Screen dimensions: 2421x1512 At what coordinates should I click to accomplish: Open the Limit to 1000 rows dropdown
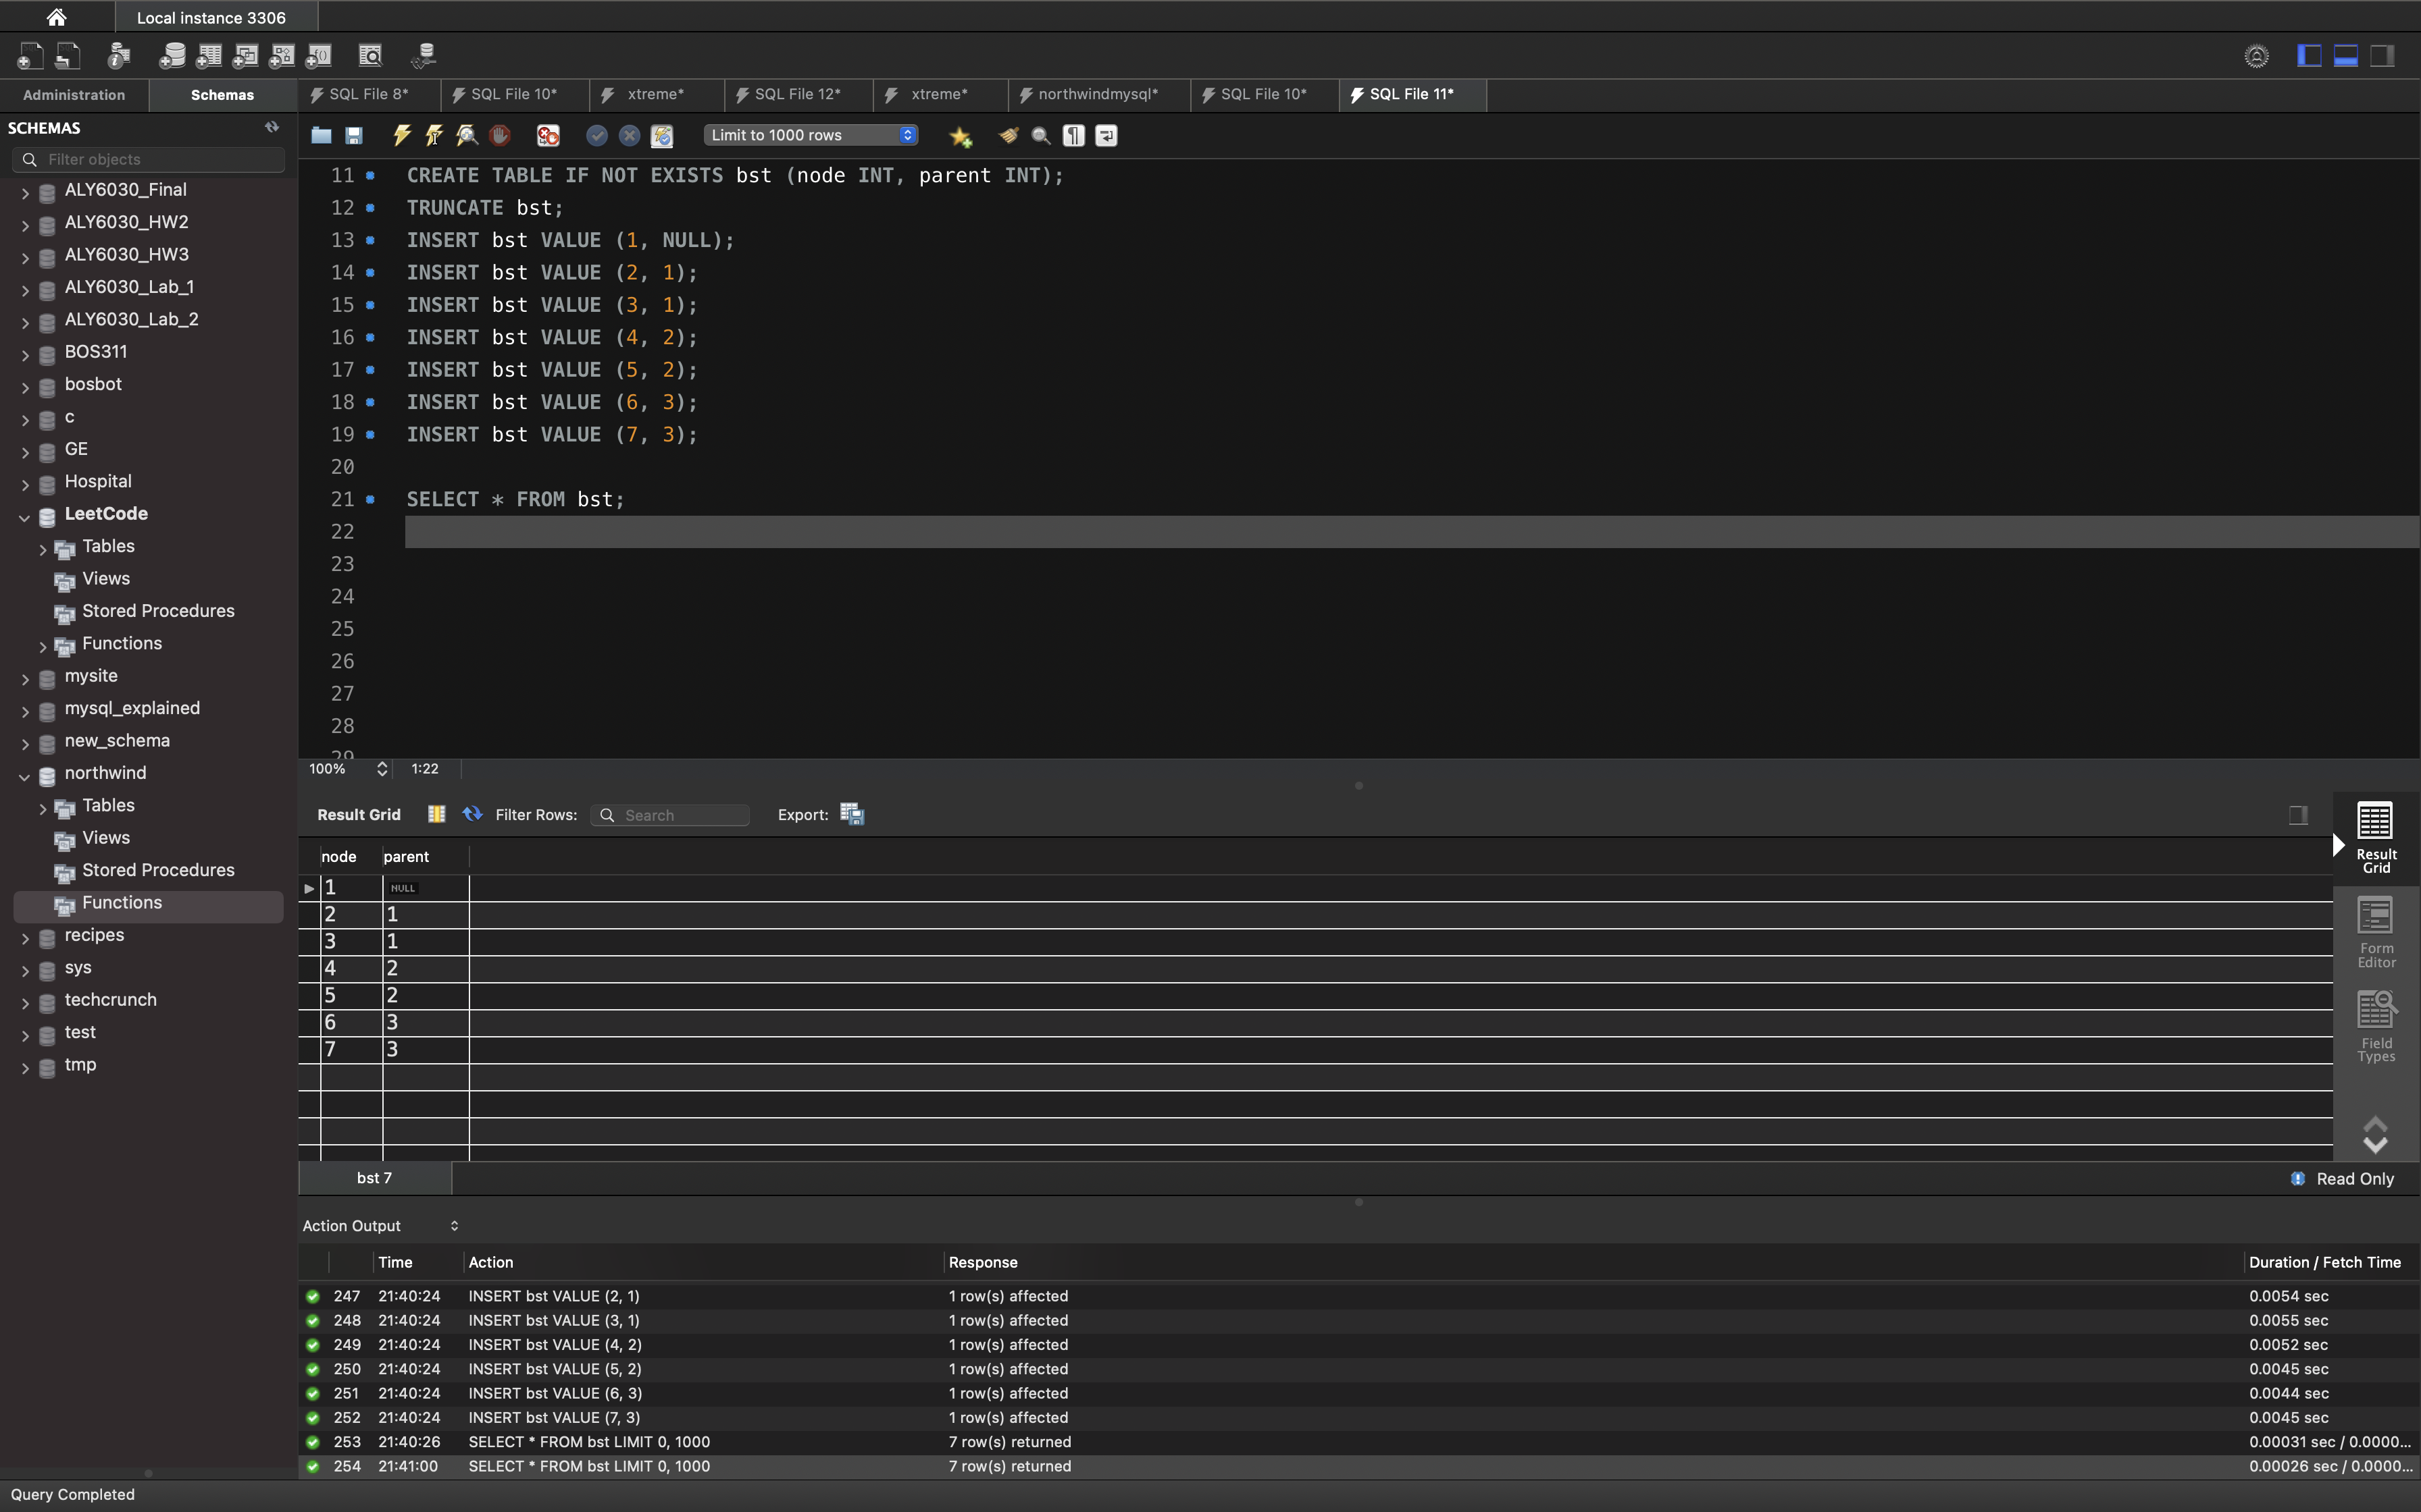[811, 135]
